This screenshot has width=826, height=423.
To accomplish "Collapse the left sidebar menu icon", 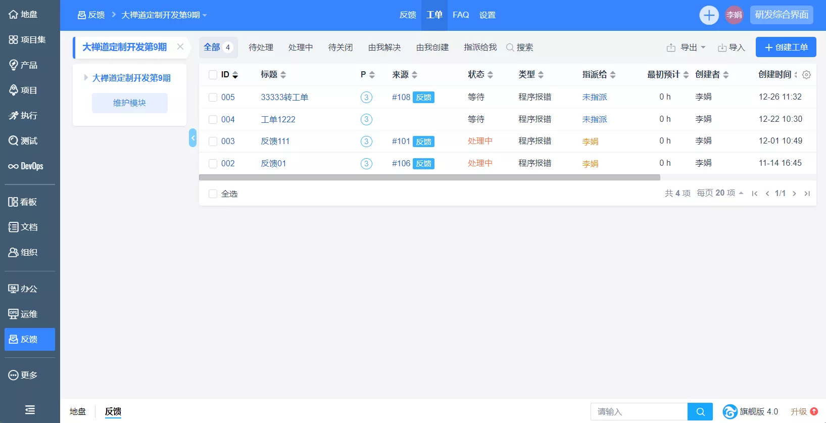I will point(30,410).
